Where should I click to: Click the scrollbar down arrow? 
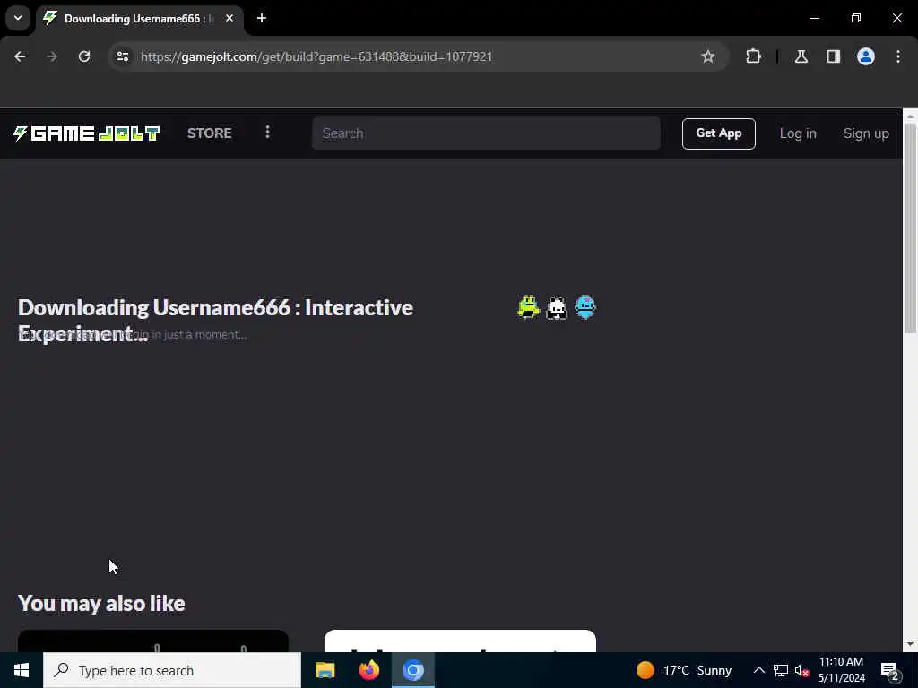[x=910, y=644]
